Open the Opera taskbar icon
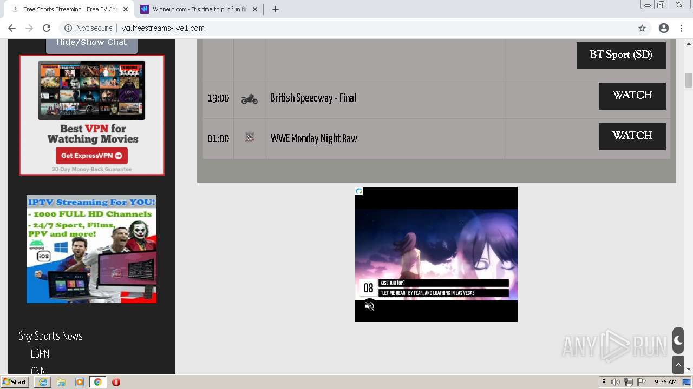 click(116, 382)
